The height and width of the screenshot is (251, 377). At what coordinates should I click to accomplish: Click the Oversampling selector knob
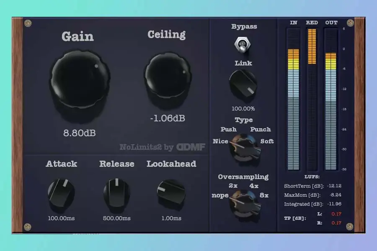245,203
